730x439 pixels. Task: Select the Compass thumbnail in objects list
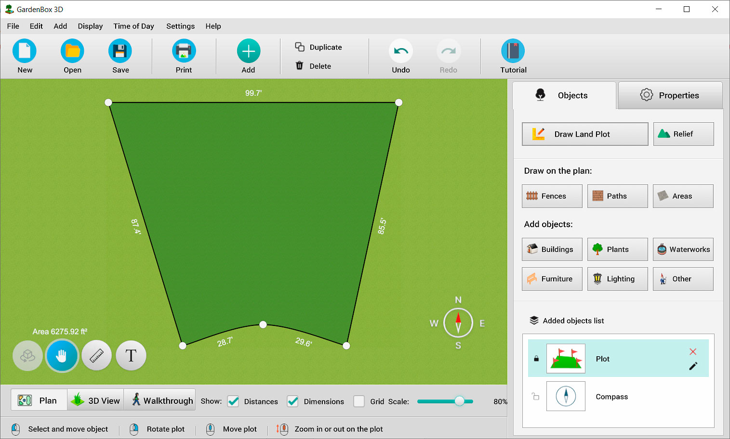pyautogui.click(x=566, y=396)
